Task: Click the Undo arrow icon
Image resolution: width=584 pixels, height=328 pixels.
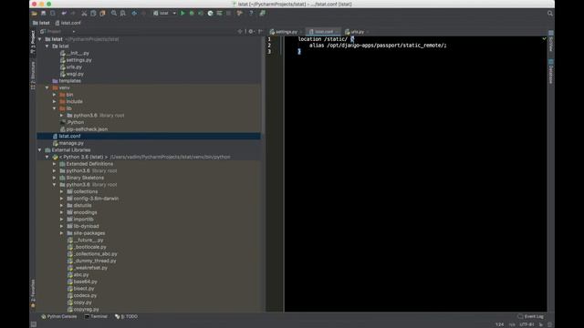Action: point(64,13)
